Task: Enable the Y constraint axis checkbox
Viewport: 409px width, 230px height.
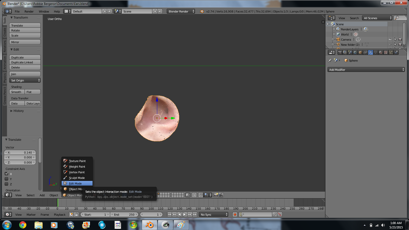Action: 7,179
